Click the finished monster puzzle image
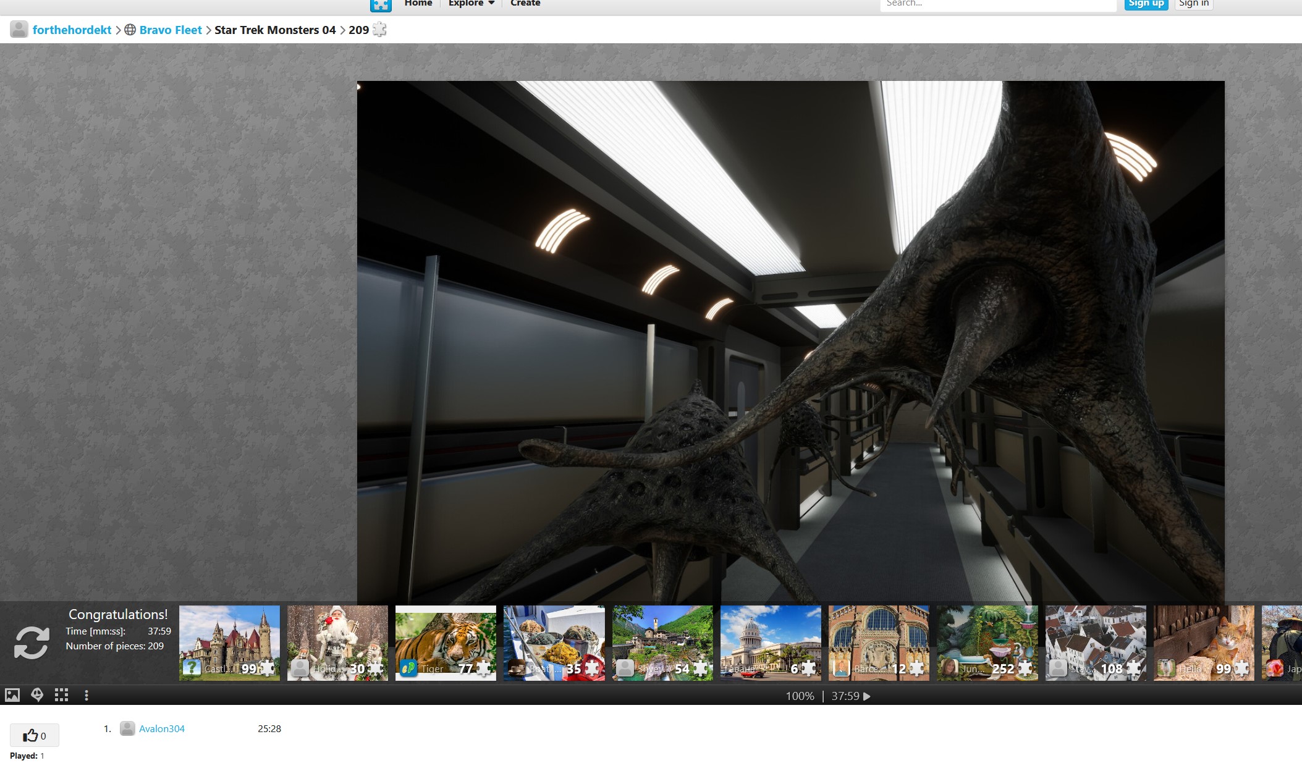The width and height of the screenshot is (1302, 763). (x=790, y=343)
